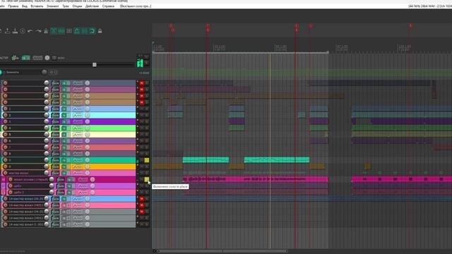Click the pan knob on cream track 5
The height and width of the screenshot is (254, 452).
click(88, 135)
